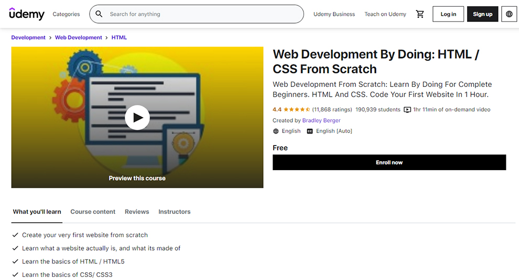The height and width of the screenshot is (278, 519).
Task: Switch to the Instructors tab
Action: click(x=175, y=212)
